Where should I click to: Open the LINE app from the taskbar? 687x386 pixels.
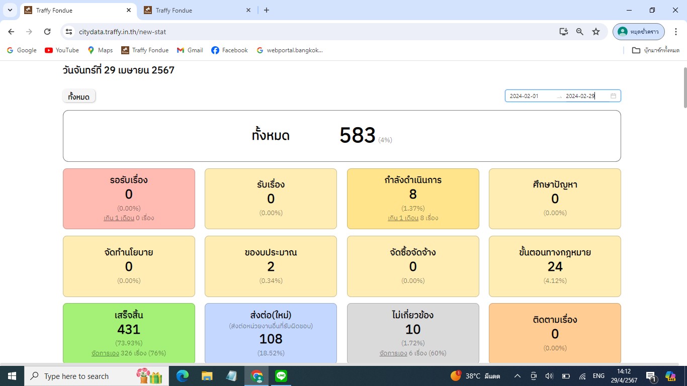tap(281, 376)
